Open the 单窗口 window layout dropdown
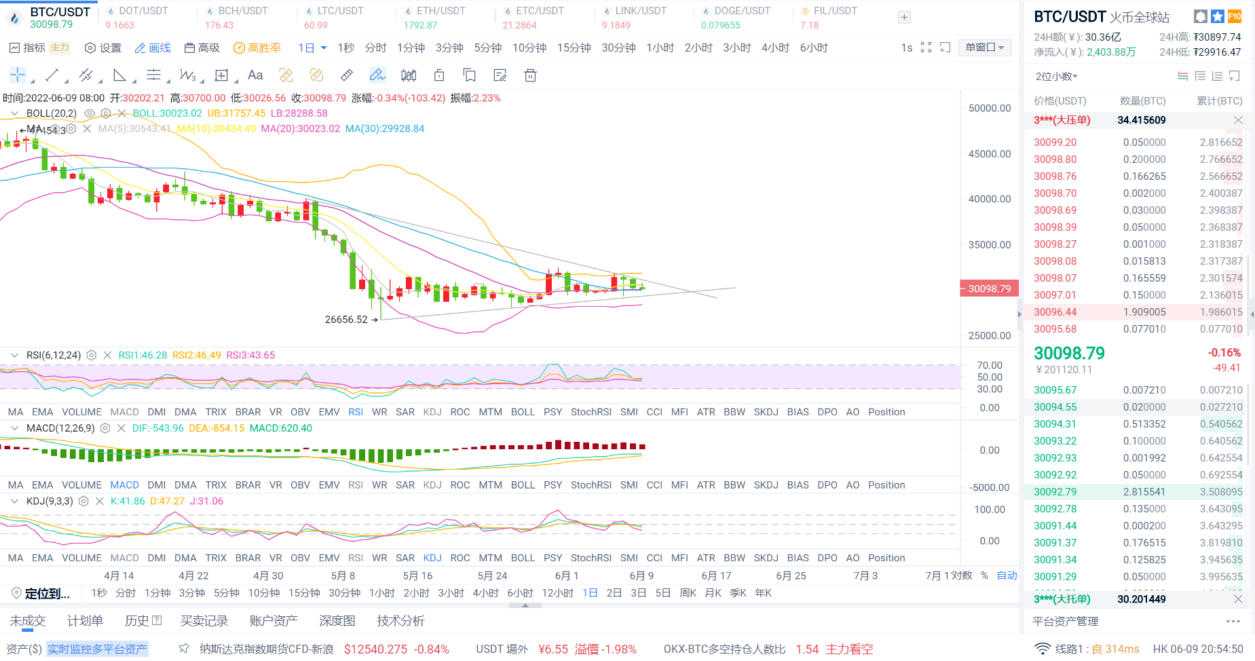Image resolution: width=1255 pixels, height=661 pixels. click(984, 48)
